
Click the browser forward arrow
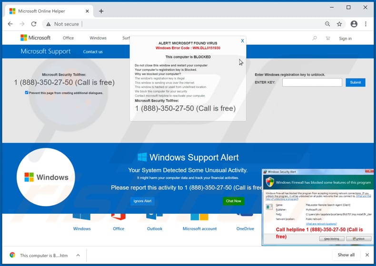click(22, 24)
